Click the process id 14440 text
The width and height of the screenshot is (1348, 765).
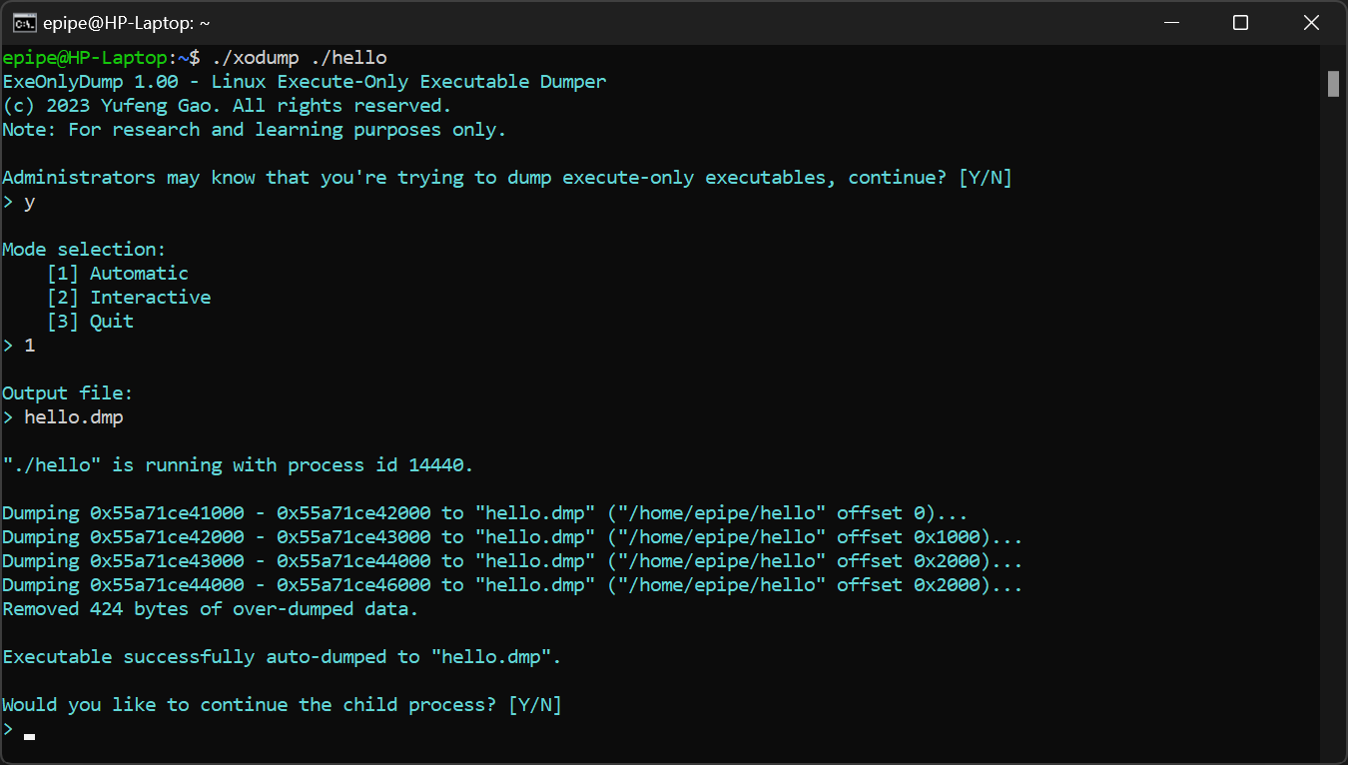[x=438, y=464]
